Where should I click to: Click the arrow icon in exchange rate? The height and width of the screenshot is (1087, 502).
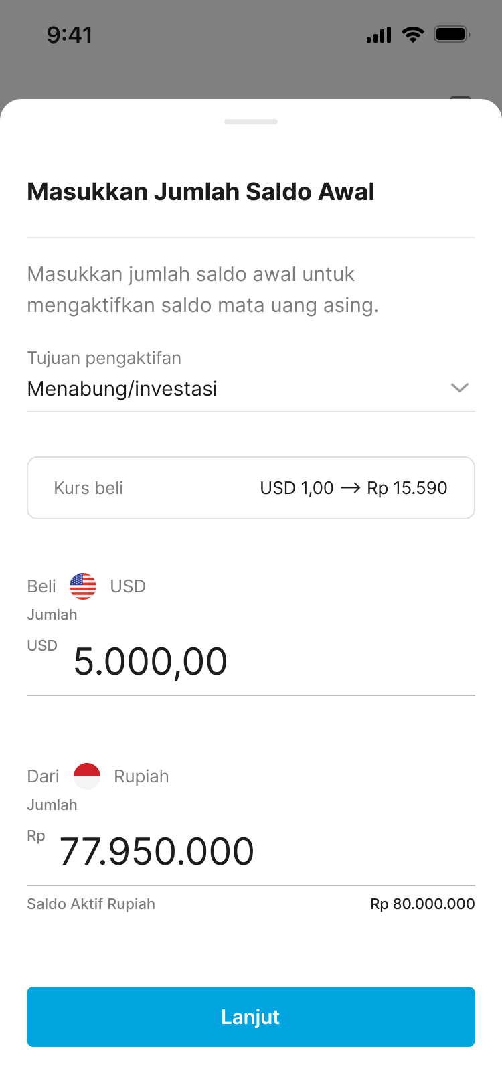pyautogui.click(x=350, y=488)
